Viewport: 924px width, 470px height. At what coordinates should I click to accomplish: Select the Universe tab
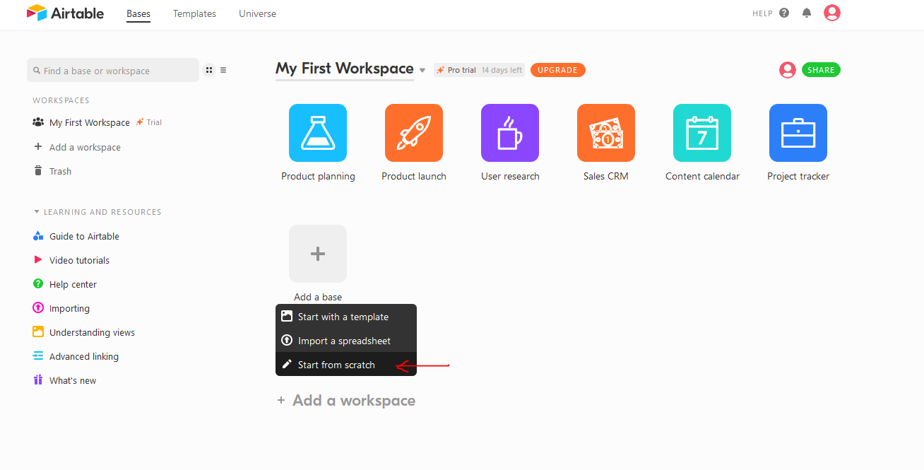tap(258, 13)
